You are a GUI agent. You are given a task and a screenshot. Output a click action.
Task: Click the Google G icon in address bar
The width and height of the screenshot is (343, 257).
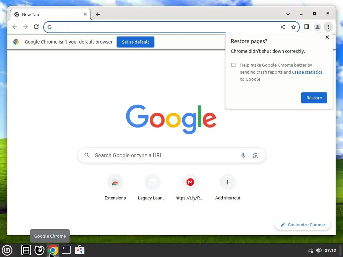pyautogui.click(x=50, y=27)
